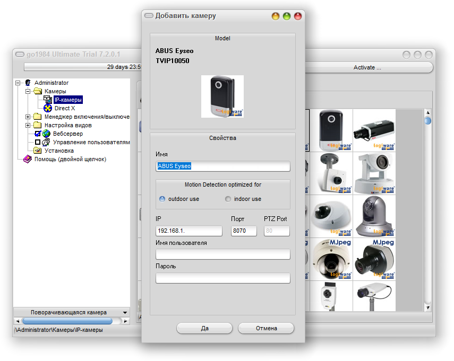This screenshot has width=454, height=361.
Task: Click the camera list scroll up arrow
Action: click(428, 112)
